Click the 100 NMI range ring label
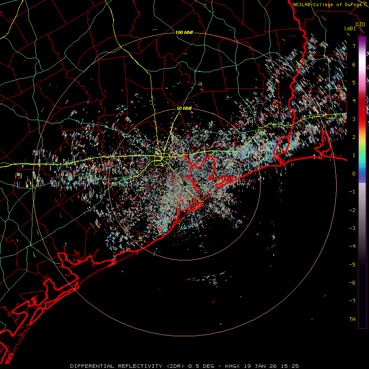369x369 pixels. (x=184, y=32)
